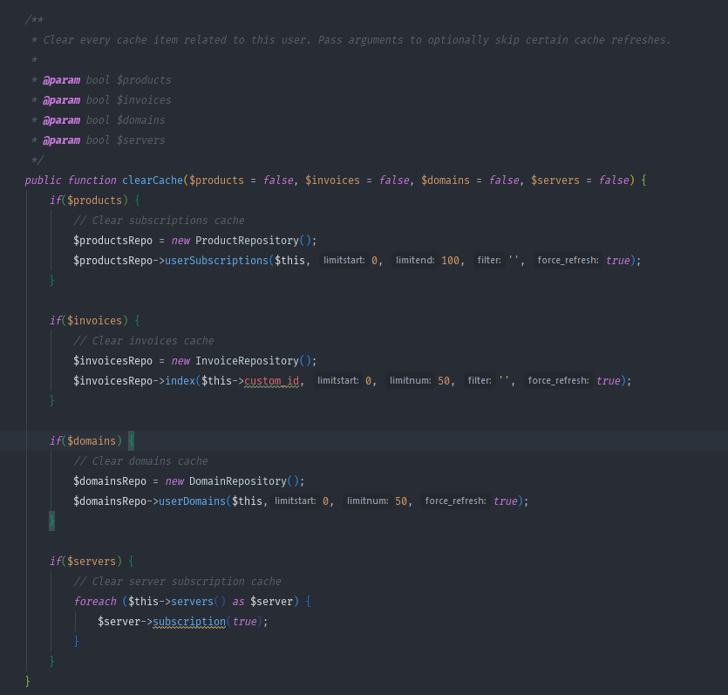Click the value 100 in userSubscriptions call
Viewport: 728px width, 695px height.
pos(450,261)
